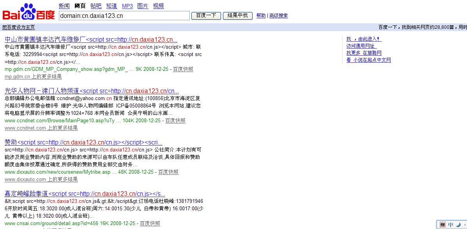Click the 百度一下 search button
Viewport: 467px width, 229px height.
click(x=206, y=16)
